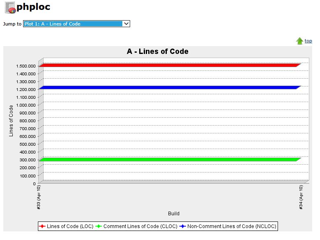Click the dropdown chevron arrow
Viewport: 320px width, 240px height.
point(126,23)
